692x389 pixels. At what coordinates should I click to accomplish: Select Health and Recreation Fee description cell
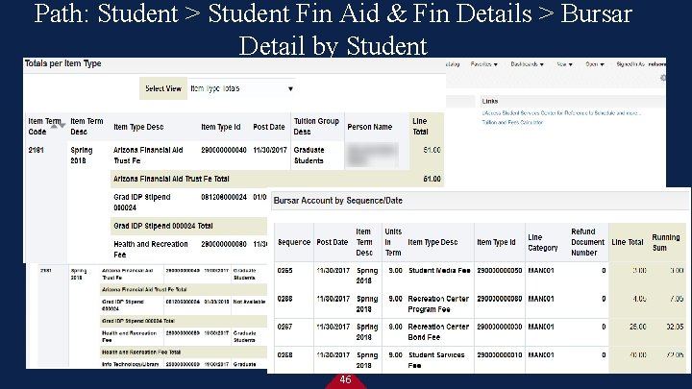[x=151, y=249]
